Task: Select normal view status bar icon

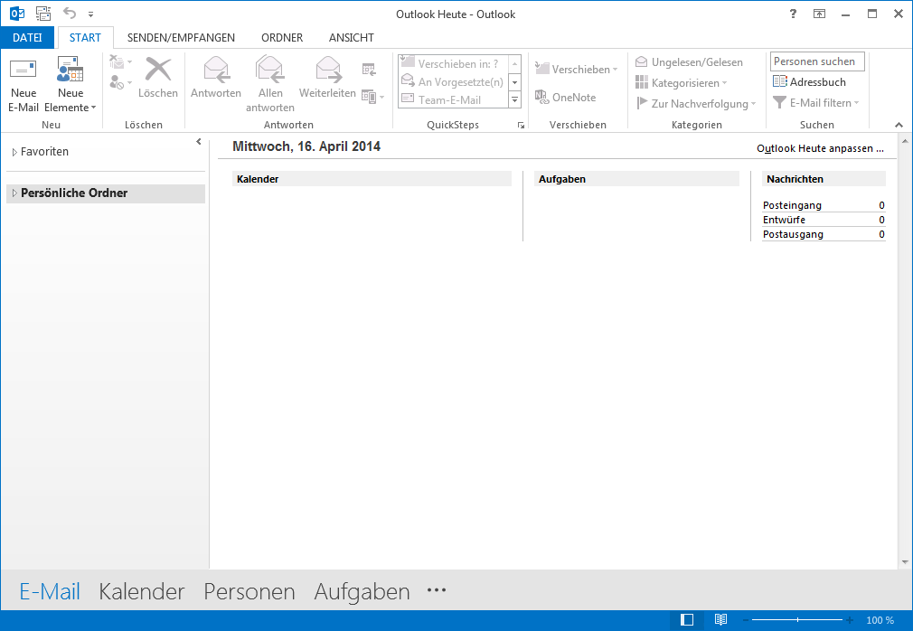Action: (x=687, y=620)
